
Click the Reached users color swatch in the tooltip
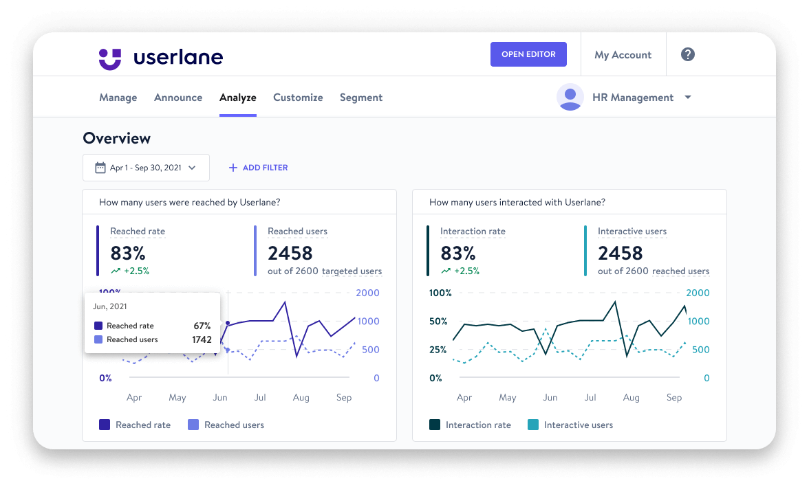pos(97,339)
